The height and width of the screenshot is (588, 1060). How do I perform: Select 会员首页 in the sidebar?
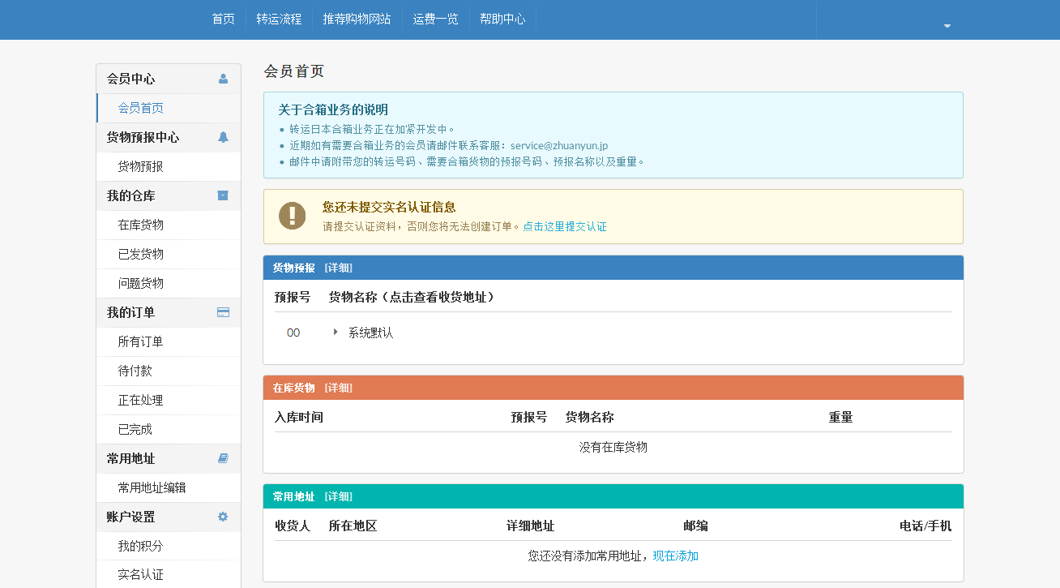[169, 108]
